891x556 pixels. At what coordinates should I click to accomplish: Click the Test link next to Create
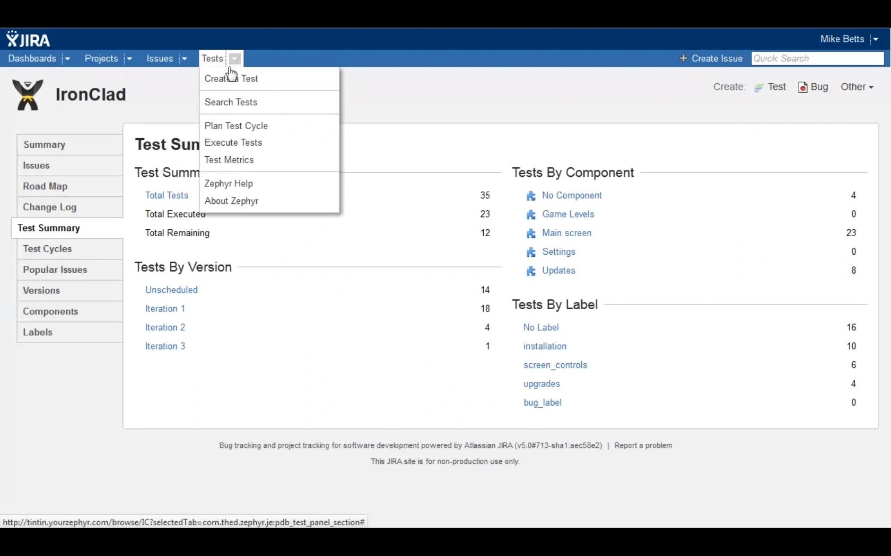click(x=776, y=87)
